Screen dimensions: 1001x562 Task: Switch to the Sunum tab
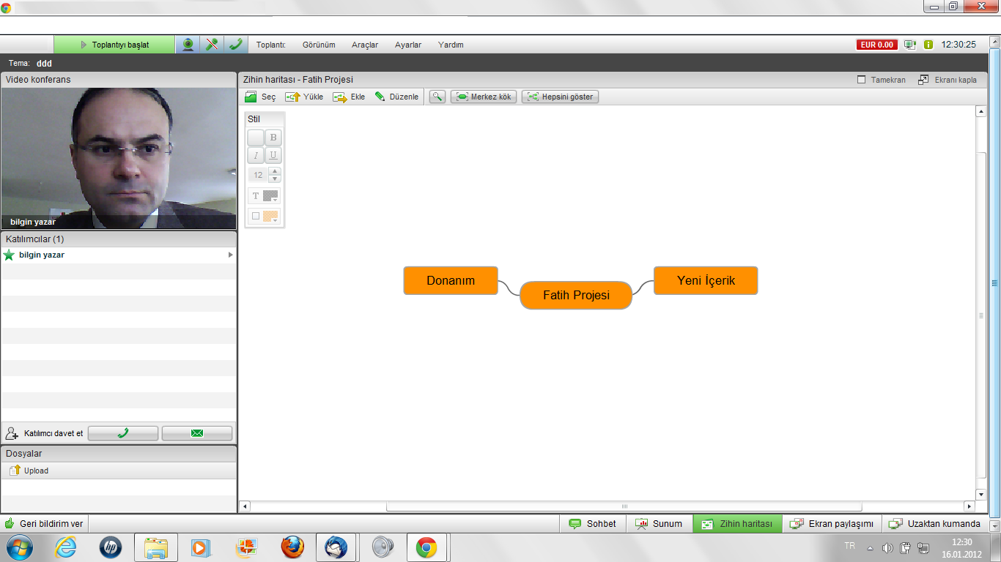660,523
